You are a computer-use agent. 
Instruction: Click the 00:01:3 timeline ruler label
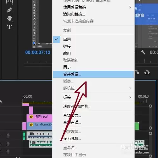tap(143, 96)
